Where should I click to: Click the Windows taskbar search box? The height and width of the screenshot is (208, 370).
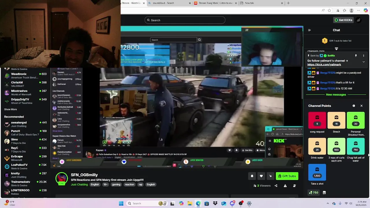coord(147,203)
